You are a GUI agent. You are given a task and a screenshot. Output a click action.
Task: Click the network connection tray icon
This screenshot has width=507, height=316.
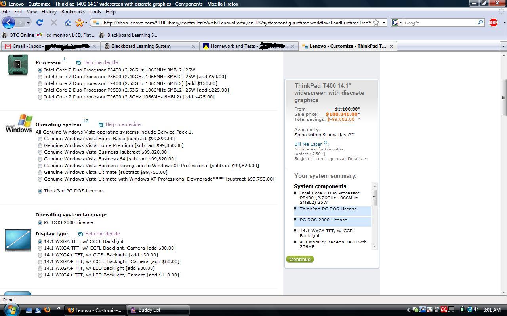coord(469,310)
